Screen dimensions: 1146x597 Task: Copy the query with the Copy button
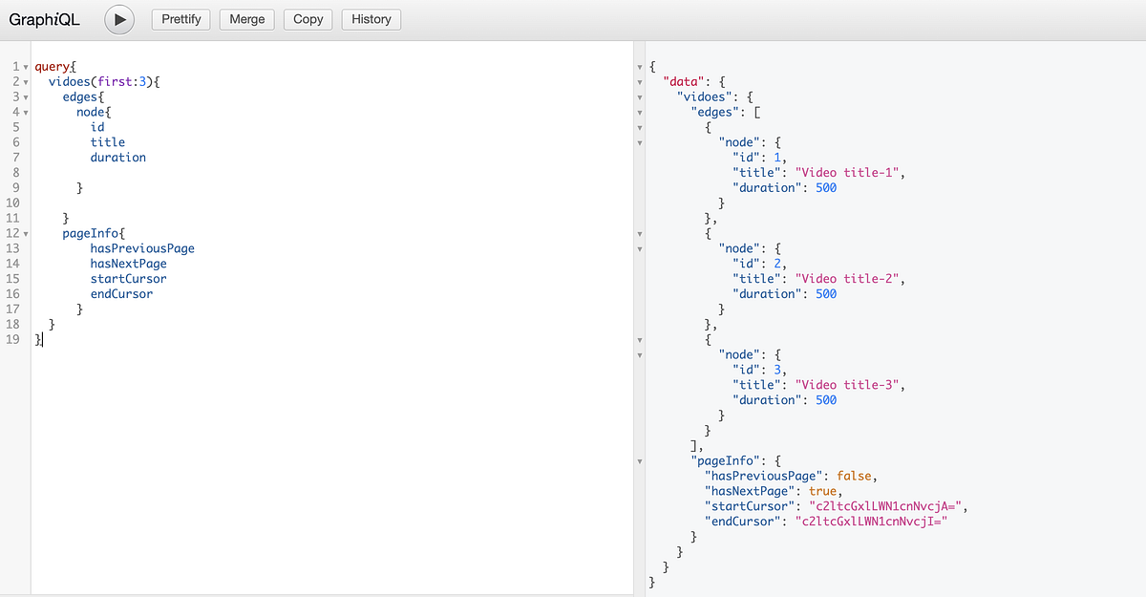(308, 19)
